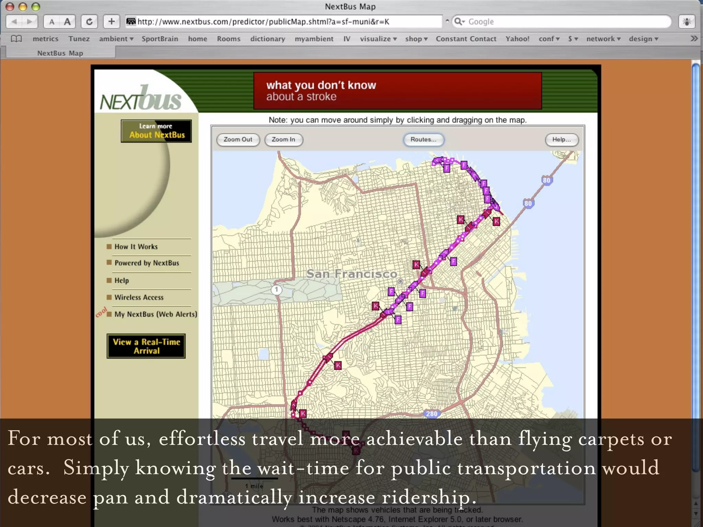
Task: Open the myambient bookmark
Action: point(314,39)
